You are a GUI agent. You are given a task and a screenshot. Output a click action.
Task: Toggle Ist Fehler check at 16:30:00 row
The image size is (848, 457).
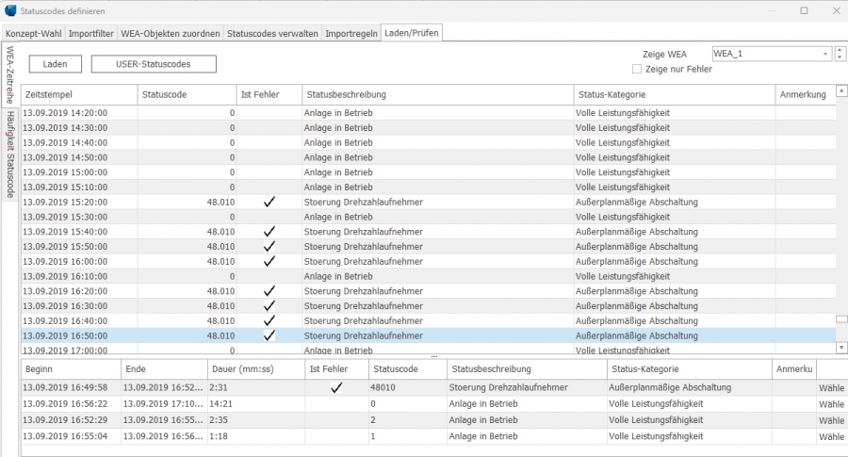[x=269, y=306]
